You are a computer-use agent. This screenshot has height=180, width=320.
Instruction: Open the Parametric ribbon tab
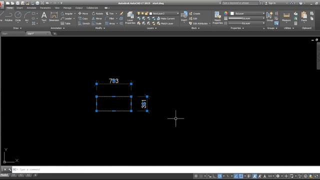point(45,8)
